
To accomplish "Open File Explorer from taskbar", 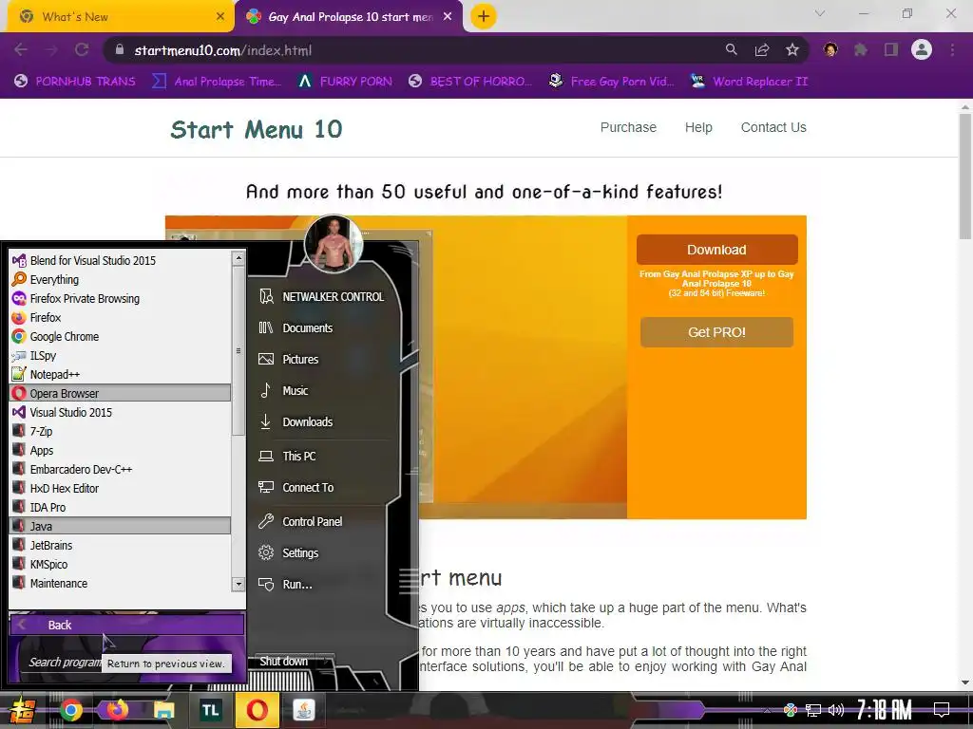I will pos(163,710).
